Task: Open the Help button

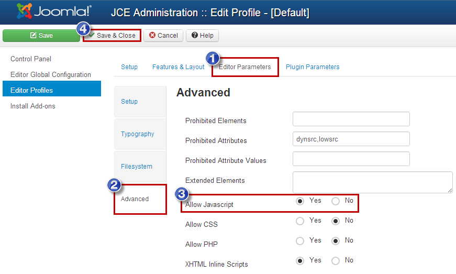Action: (203, 36)
